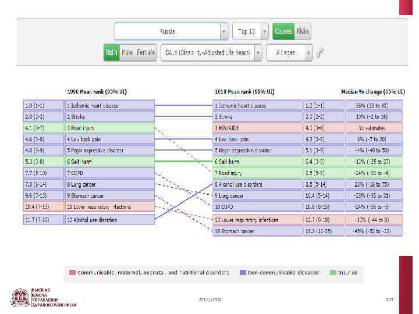Open the DALY measure dropdown
The width and height of the screenshot is (419, 314).
click(x=211, y=52)
